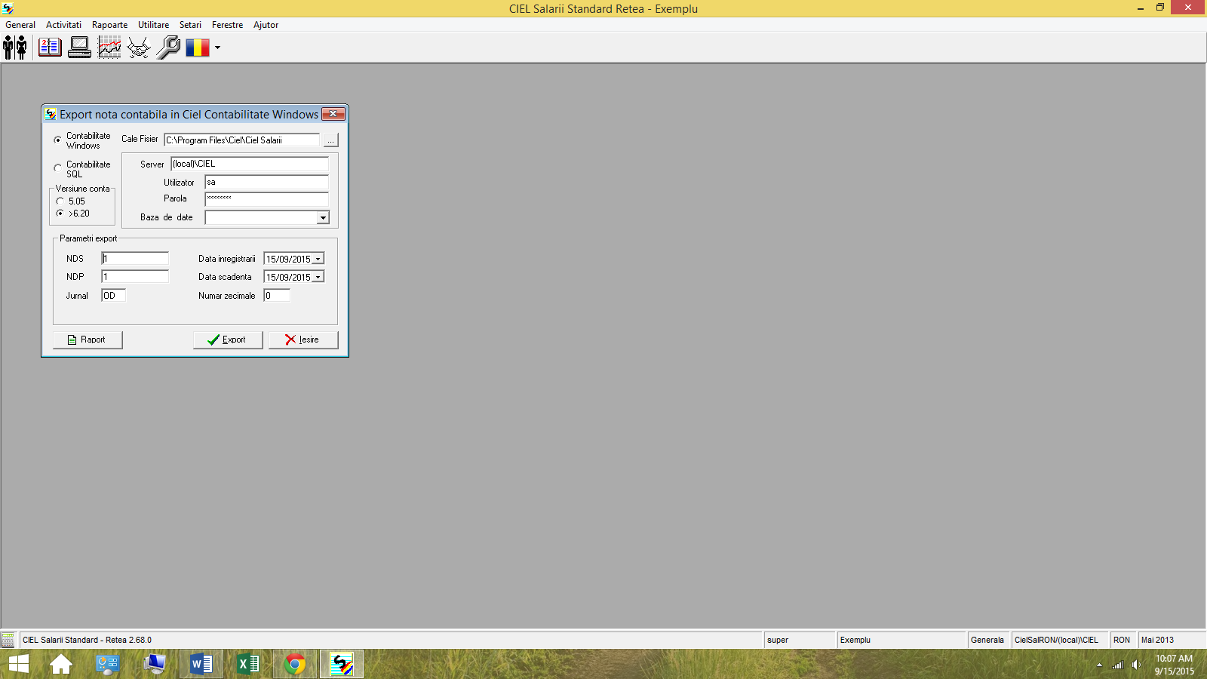This screenshot has width=1207, height=679.
Task: Open the Ajutor menu
Action: pyautogui.click(x=266, y=25)
